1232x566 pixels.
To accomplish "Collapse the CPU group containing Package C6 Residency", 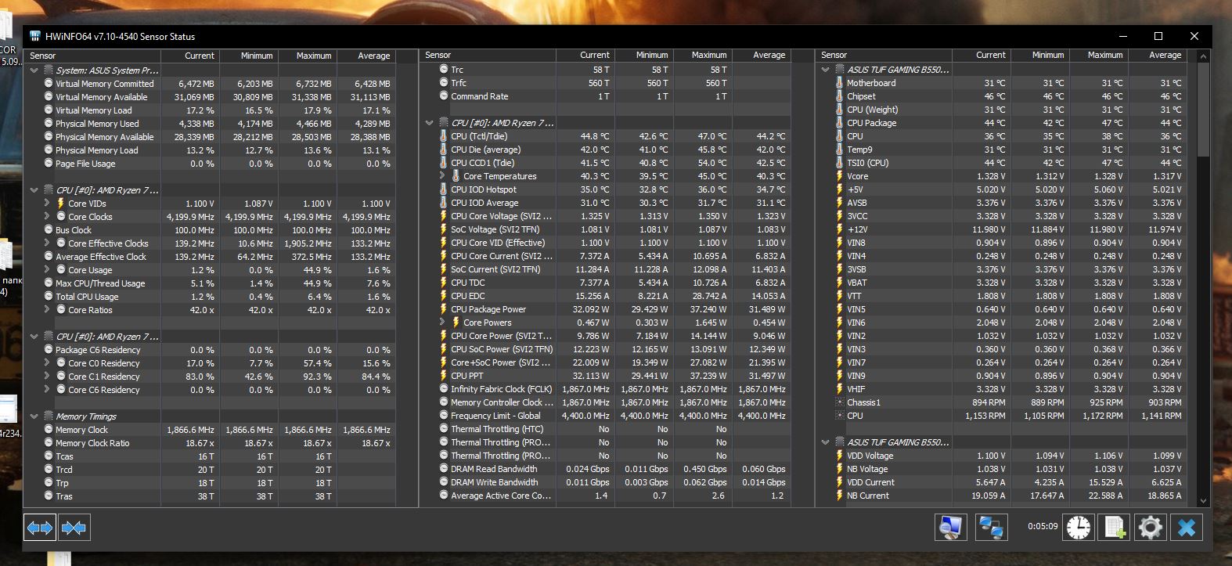I will click(34, 337).
